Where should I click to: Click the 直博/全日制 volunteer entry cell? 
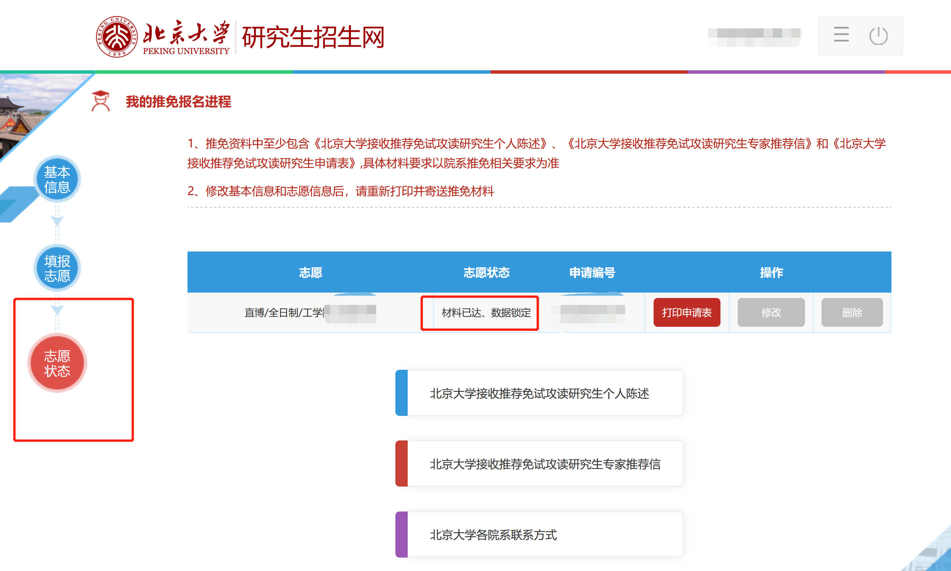tap(284, 313)
